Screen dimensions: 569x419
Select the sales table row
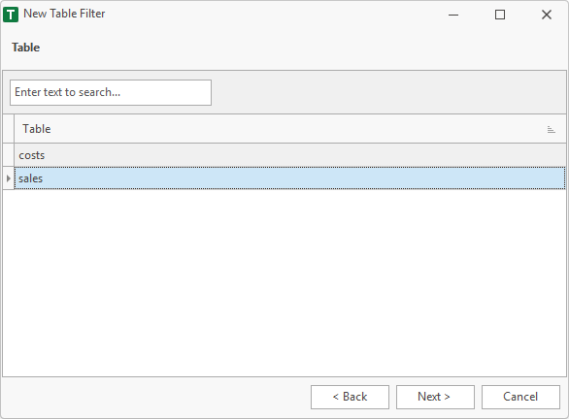[290, 177]
